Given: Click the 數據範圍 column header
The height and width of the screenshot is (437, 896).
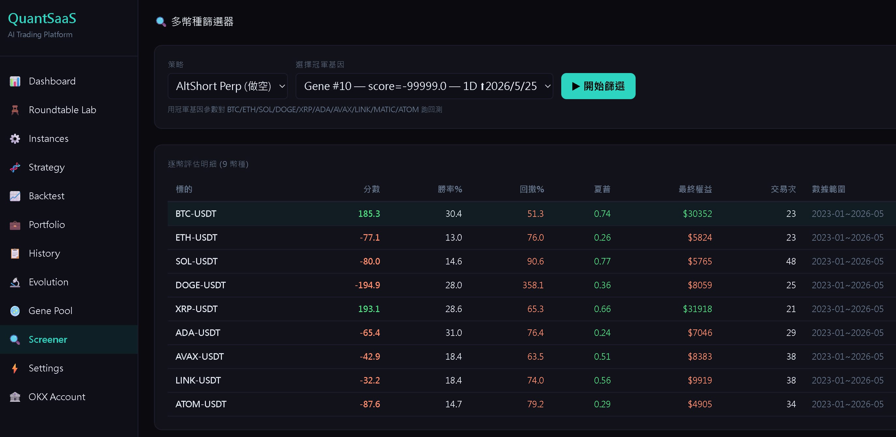Looking at the screenshot, I should pyautogui.click(x=828, y=189).
